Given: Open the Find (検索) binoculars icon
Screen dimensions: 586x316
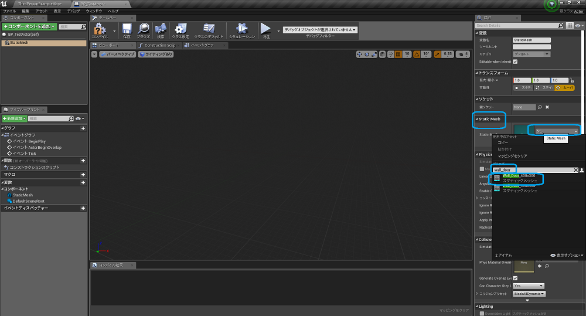Looking at the screenshot, I should [x=161, y=29].
